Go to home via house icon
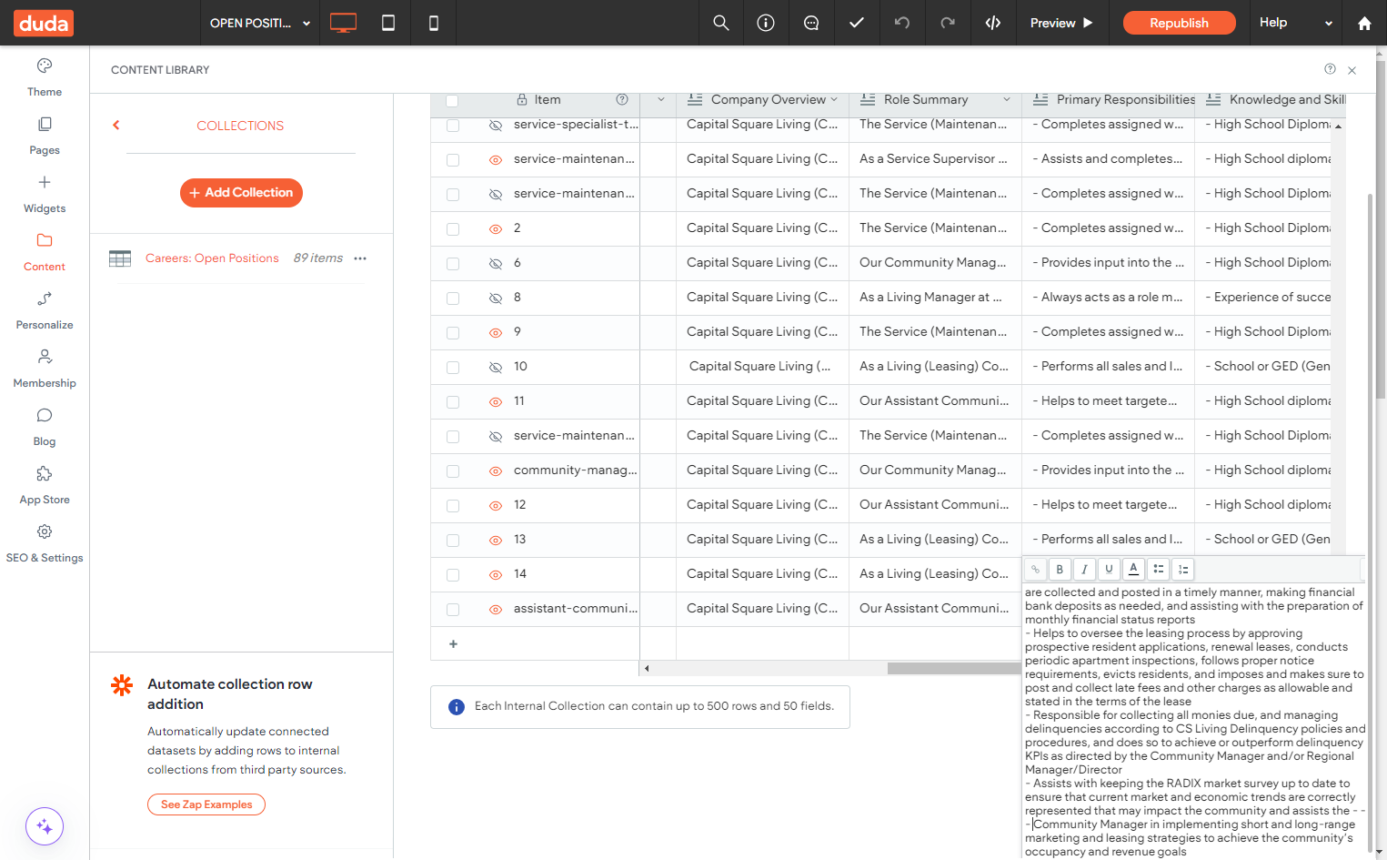Screen dimensions: 1387x860 tap(1364, 24)
